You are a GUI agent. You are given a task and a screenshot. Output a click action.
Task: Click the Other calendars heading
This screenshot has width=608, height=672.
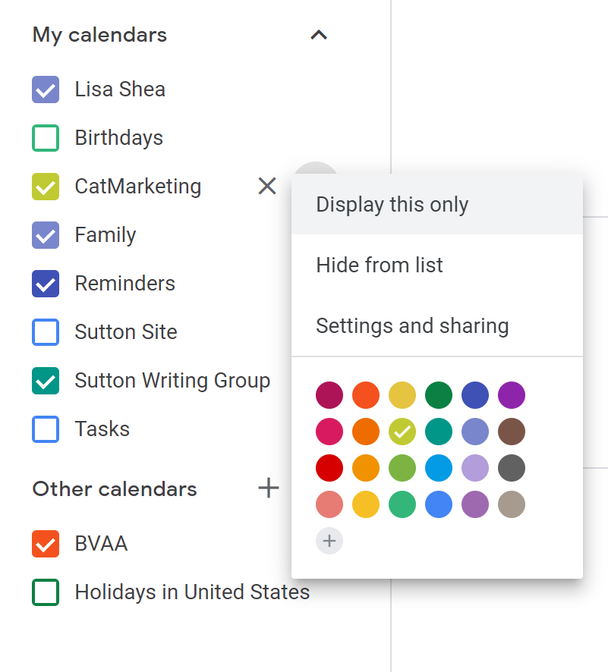(115, 489)
